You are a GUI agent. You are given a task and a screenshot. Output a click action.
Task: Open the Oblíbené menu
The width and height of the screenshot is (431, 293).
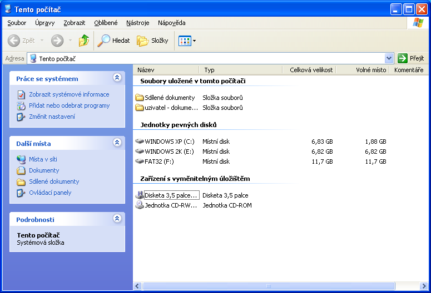(x=106, y=23)
